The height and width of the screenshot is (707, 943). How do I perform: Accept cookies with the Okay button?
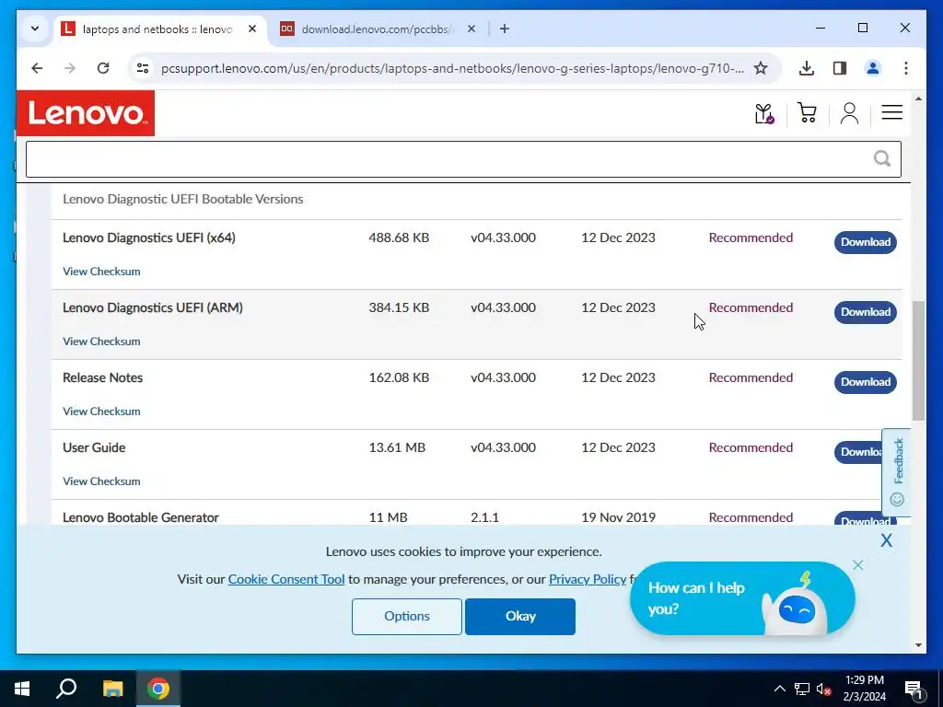[520, 616]
